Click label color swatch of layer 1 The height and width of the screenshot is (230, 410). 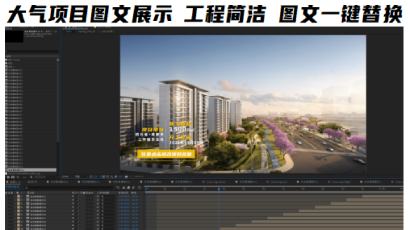[x=19, y=196]
